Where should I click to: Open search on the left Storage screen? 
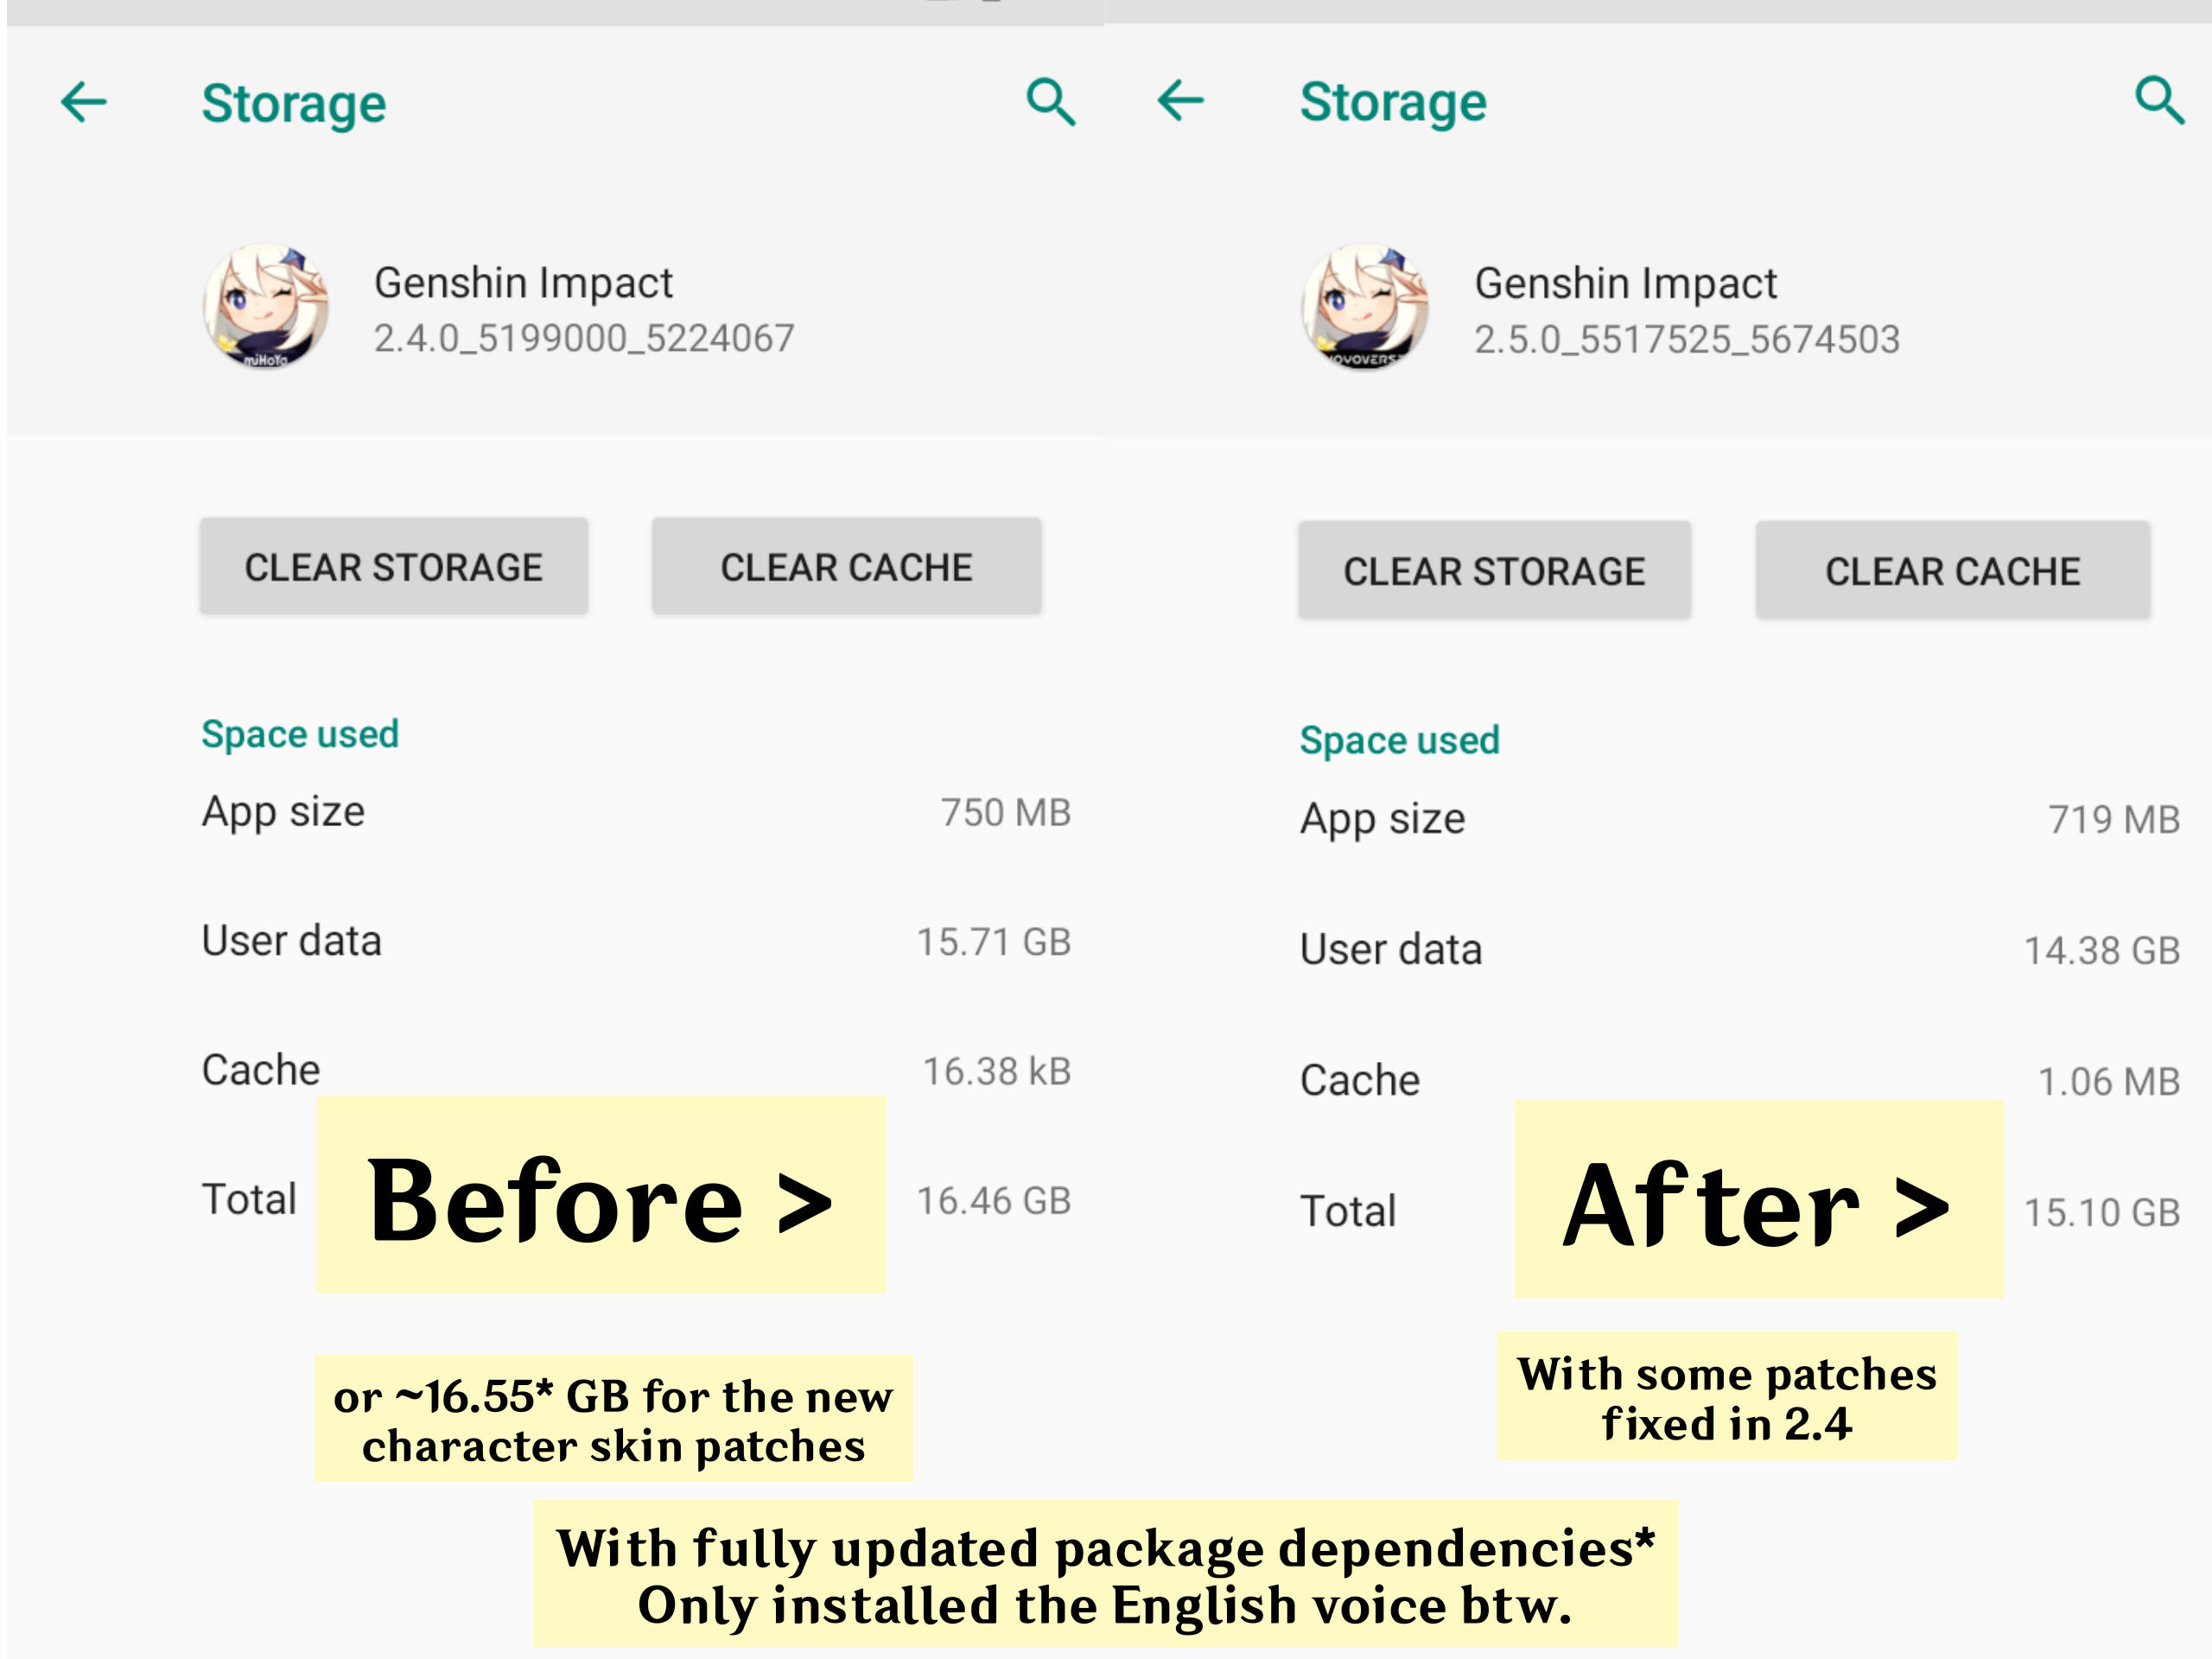(x=1051, y=102)
